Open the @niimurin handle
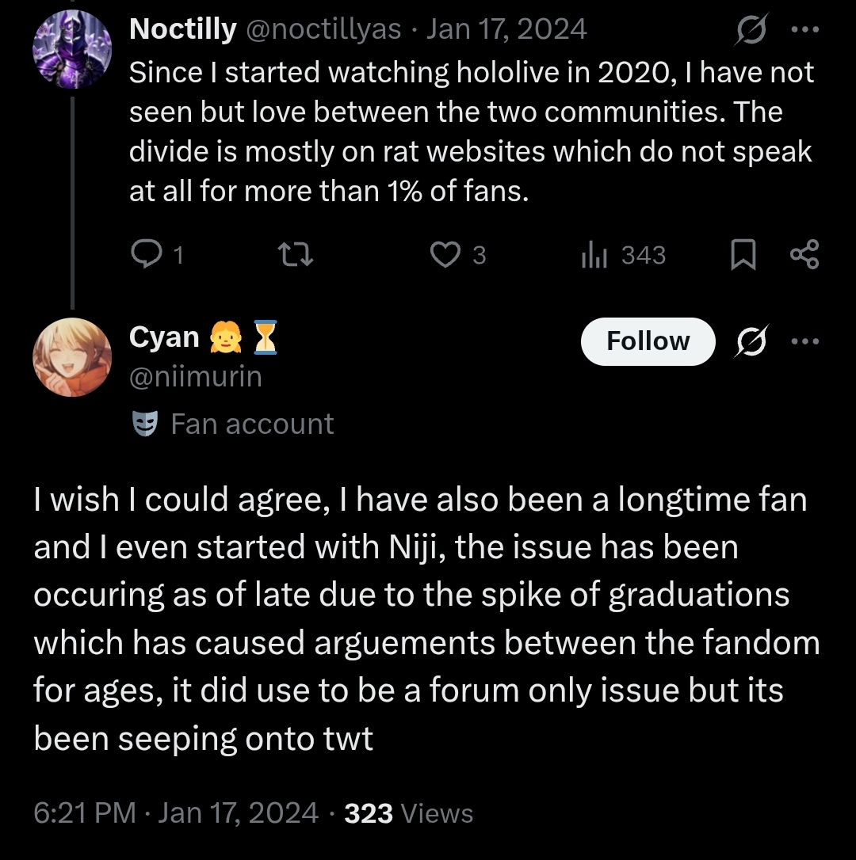Viewport: 856px width, 860px height. (195, 377)
